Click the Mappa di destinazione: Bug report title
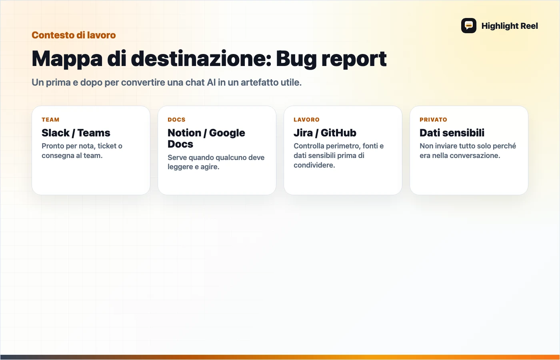Image resolution: width=560 pixels, height=360 pixels. pos(209,58)
